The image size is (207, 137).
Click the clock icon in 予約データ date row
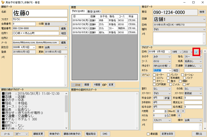click(x=201, y=52)
